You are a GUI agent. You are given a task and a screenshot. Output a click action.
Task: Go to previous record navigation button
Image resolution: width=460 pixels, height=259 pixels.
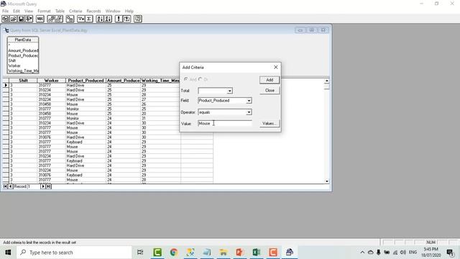tap(11, 186)
